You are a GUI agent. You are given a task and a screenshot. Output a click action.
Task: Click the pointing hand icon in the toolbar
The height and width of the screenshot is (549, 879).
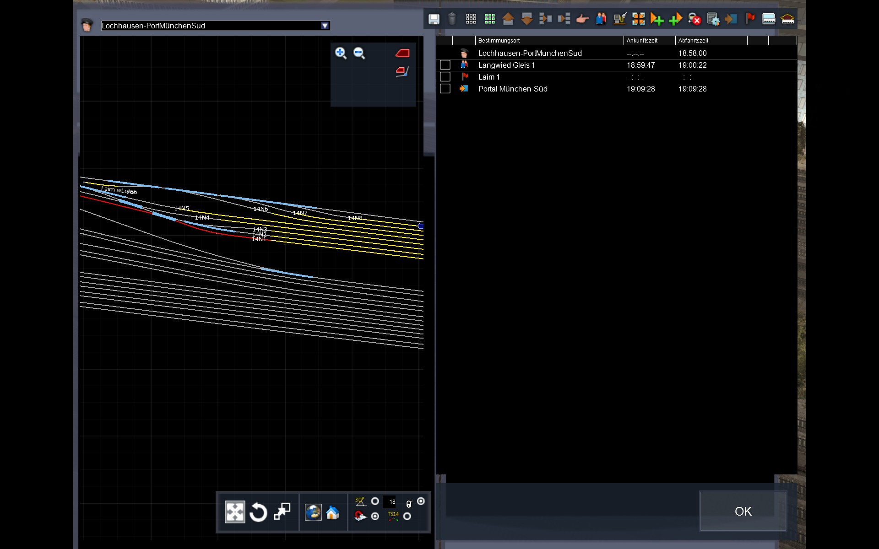(x=582, y=19)
